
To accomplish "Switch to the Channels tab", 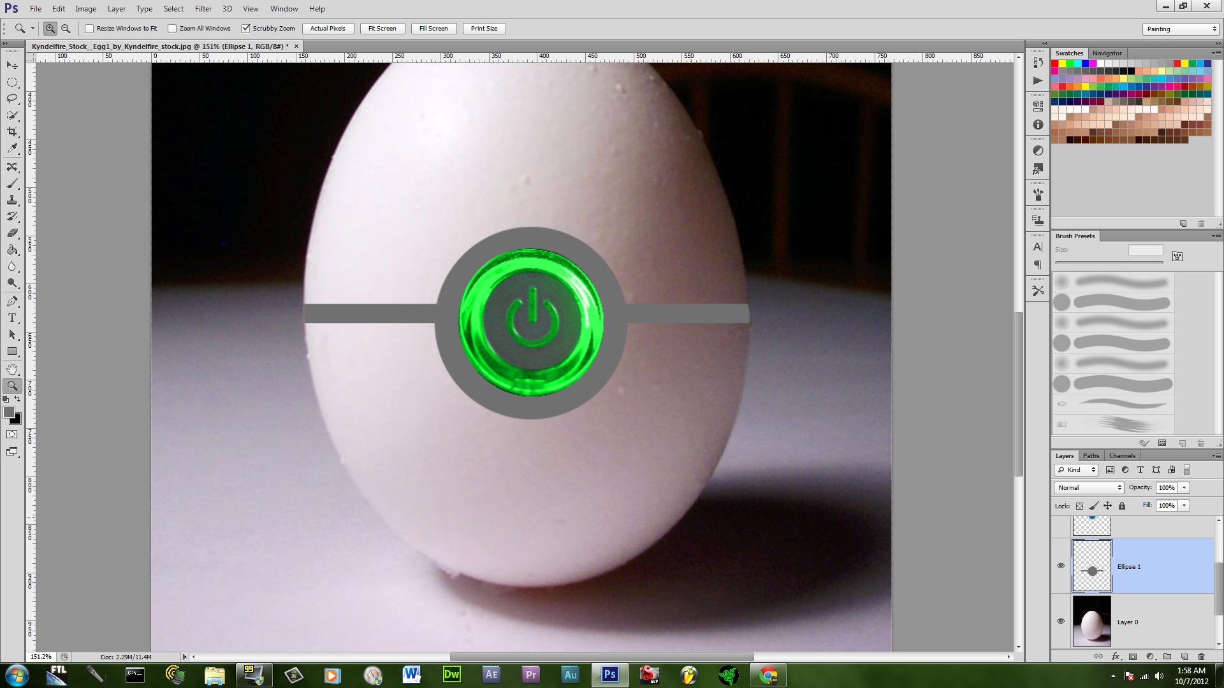I will (1122, 455).
